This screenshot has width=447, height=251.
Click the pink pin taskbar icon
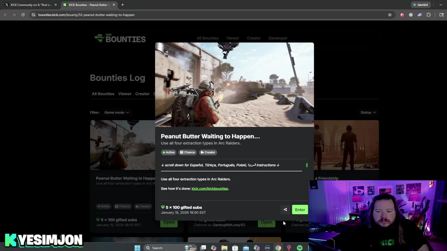(x=289, y=248)
